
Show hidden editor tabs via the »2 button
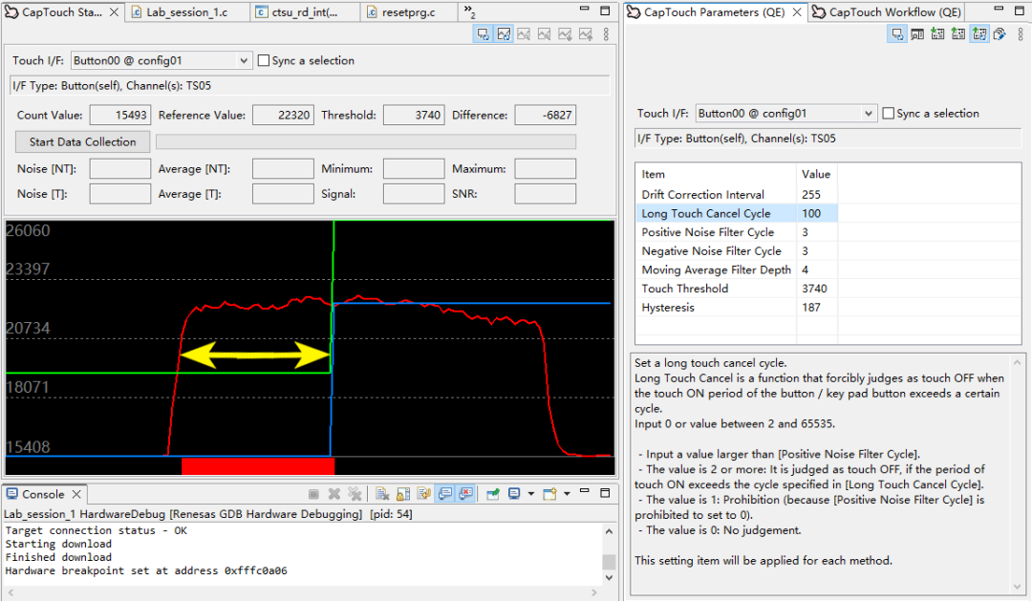click(x=470, y=12)
